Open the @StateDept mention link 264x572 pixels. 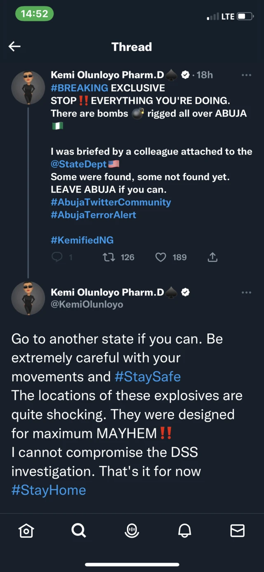click(78, 164)
